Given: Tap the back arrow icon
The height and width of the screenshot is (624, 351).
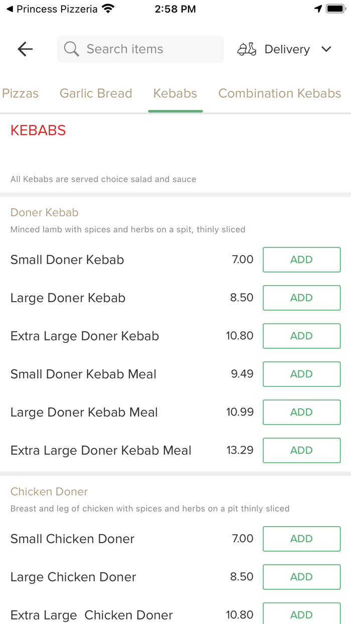Looking at the screenshot, I should coord(25,49).
